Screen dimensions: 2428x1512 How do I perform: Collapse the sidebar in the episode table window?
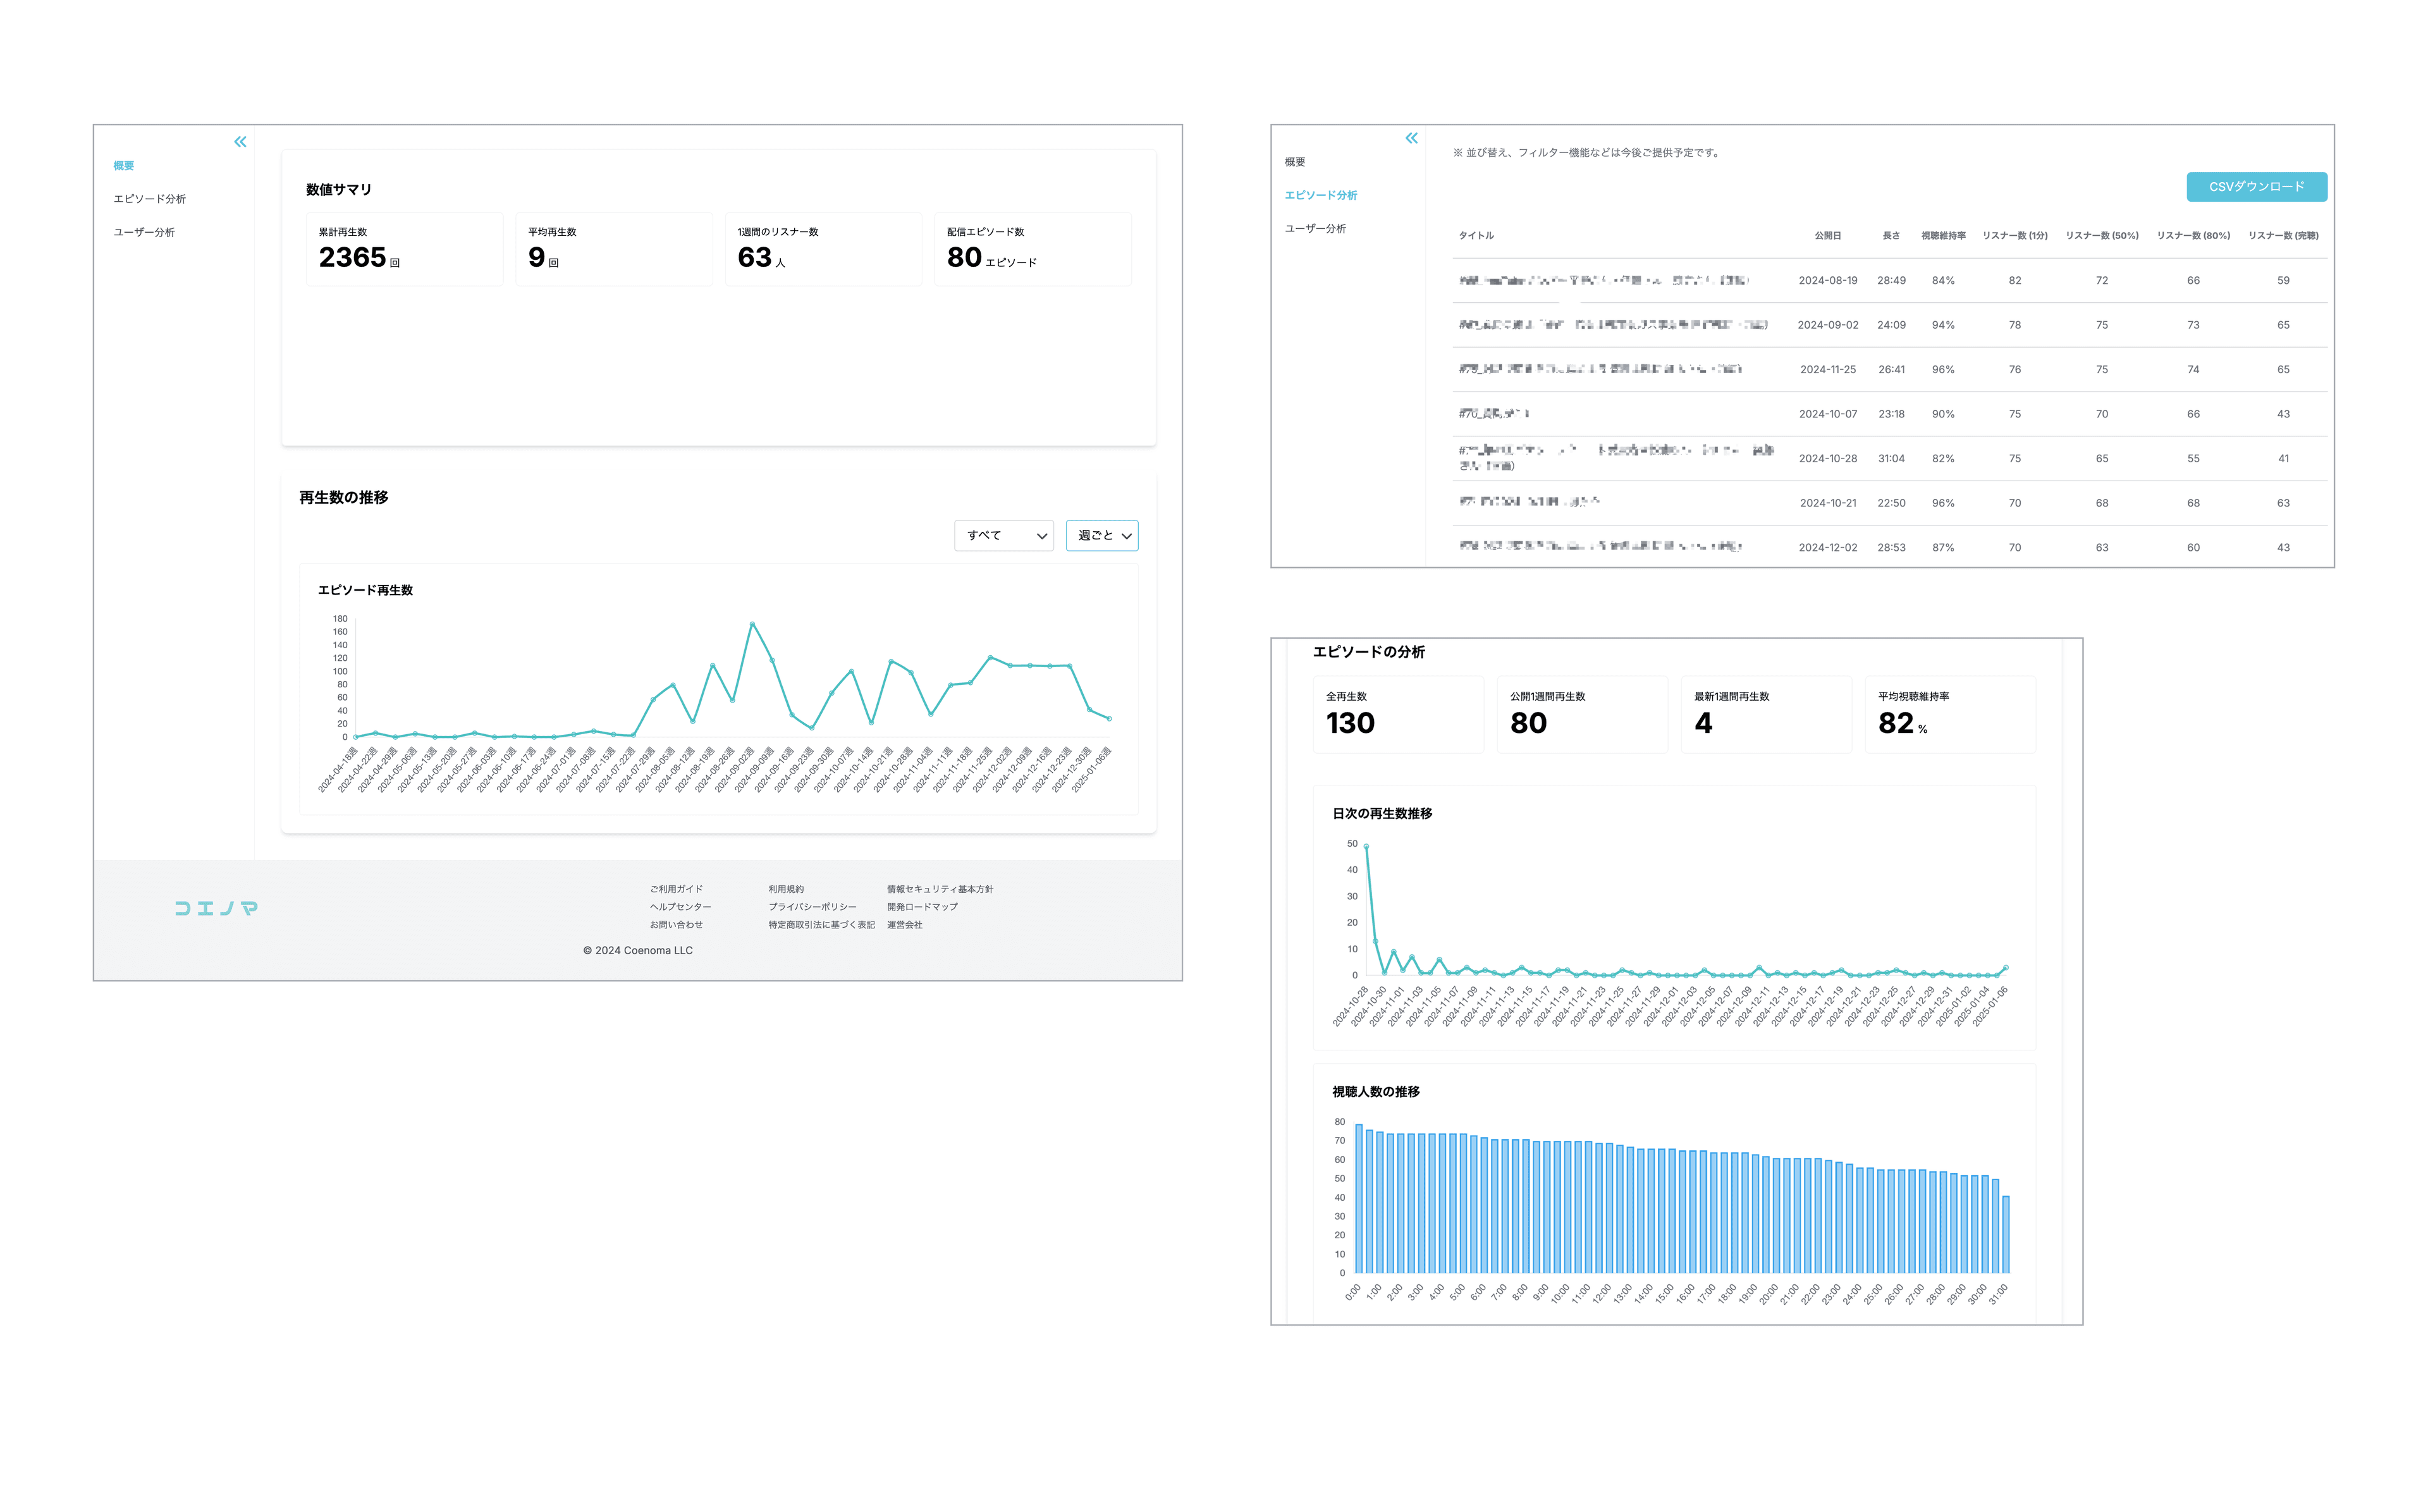click(1411, 138)
